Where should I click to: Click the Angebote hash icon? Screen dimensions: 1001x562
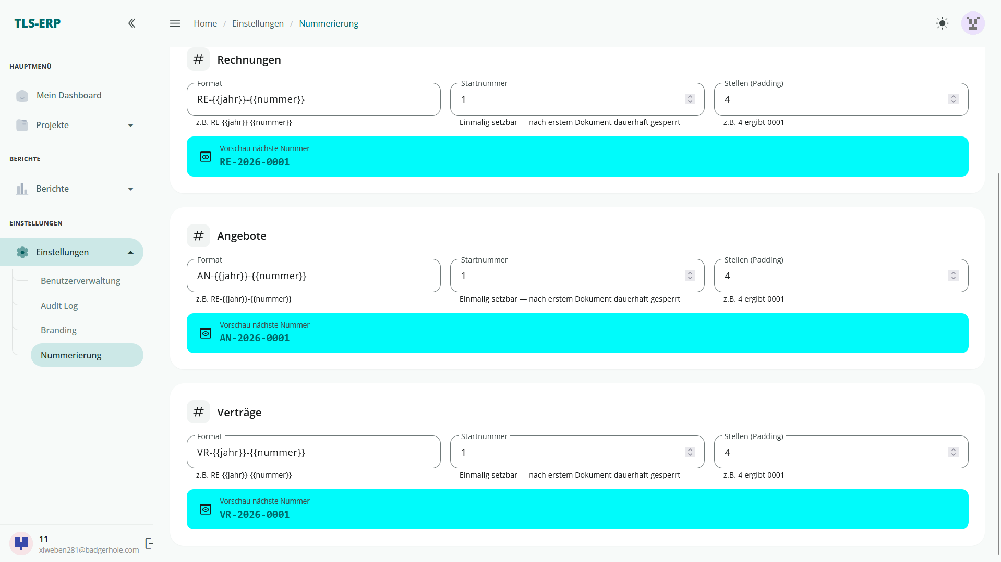[x=198, y=236]
